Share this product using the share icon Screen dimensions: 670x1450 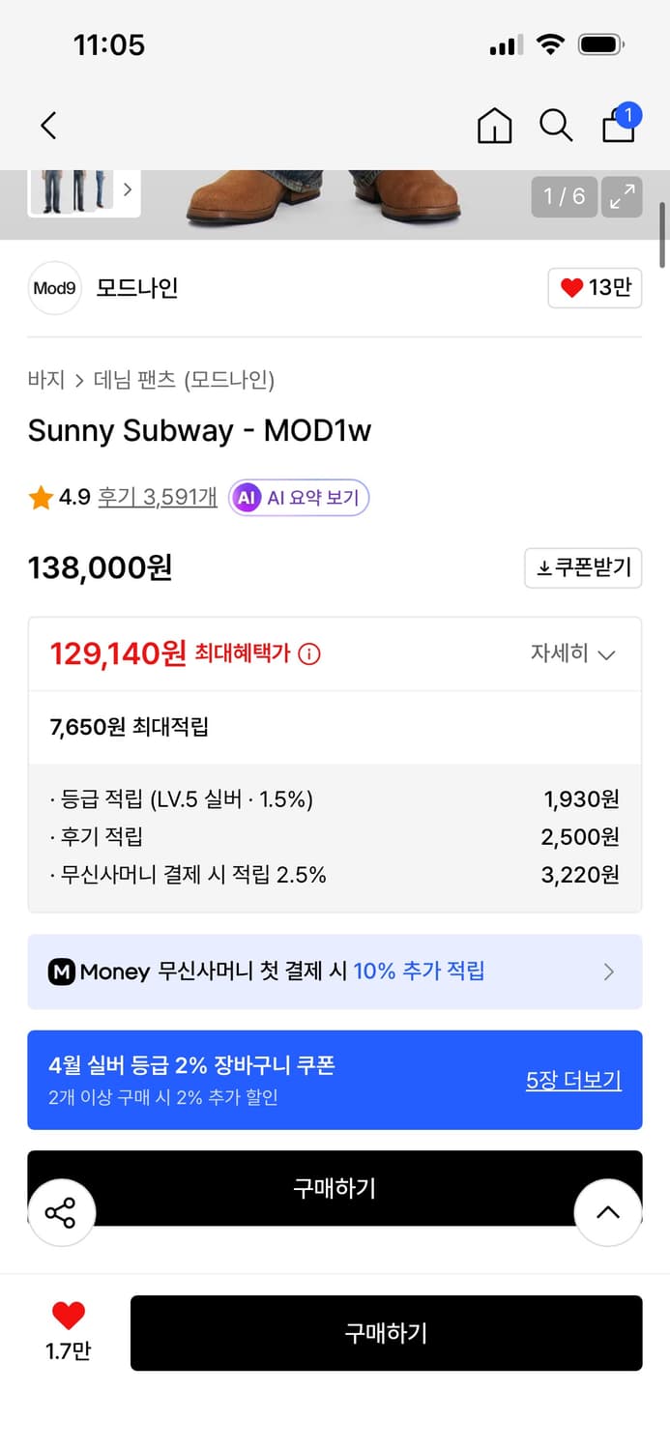62,1211
